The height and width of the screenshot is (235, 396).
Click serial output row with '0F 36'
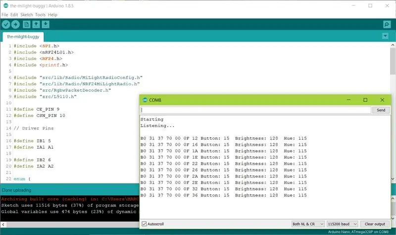tap(224, 195)
